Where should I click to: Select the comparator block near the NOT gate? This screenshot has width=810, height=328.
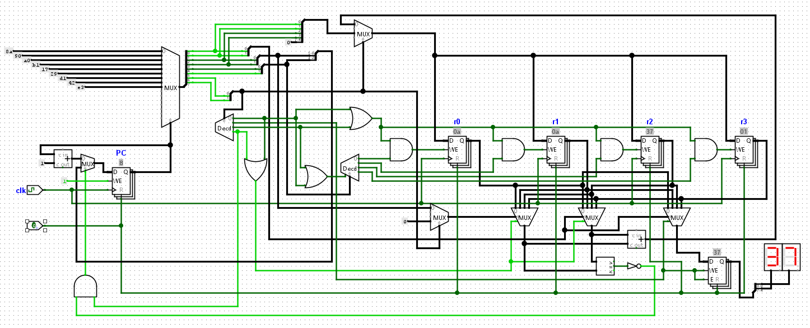tap(606, 266)
